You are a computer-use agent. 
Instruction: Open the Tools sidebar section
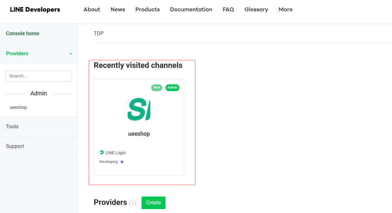pyautogui.click(x=12, y=127)
